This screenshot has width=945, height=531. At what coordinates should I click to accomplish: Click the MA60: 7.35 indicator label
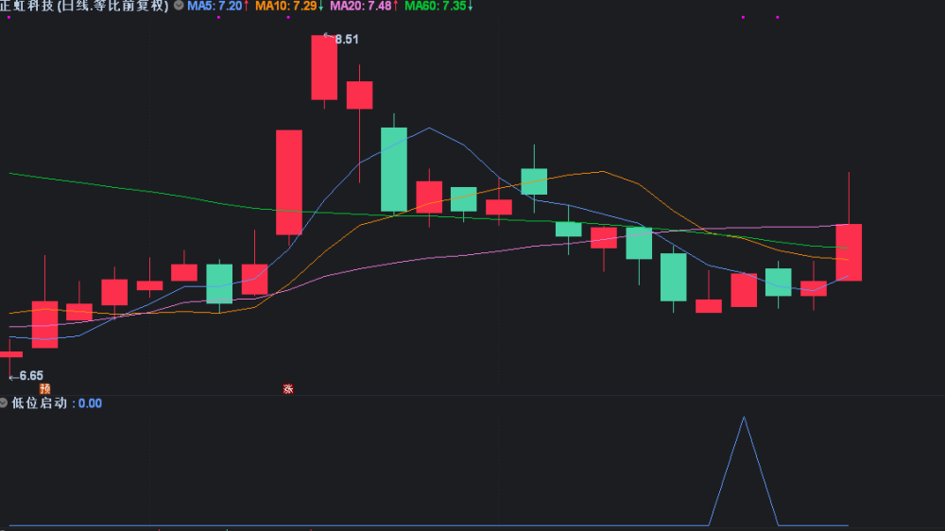coord(438,6)
